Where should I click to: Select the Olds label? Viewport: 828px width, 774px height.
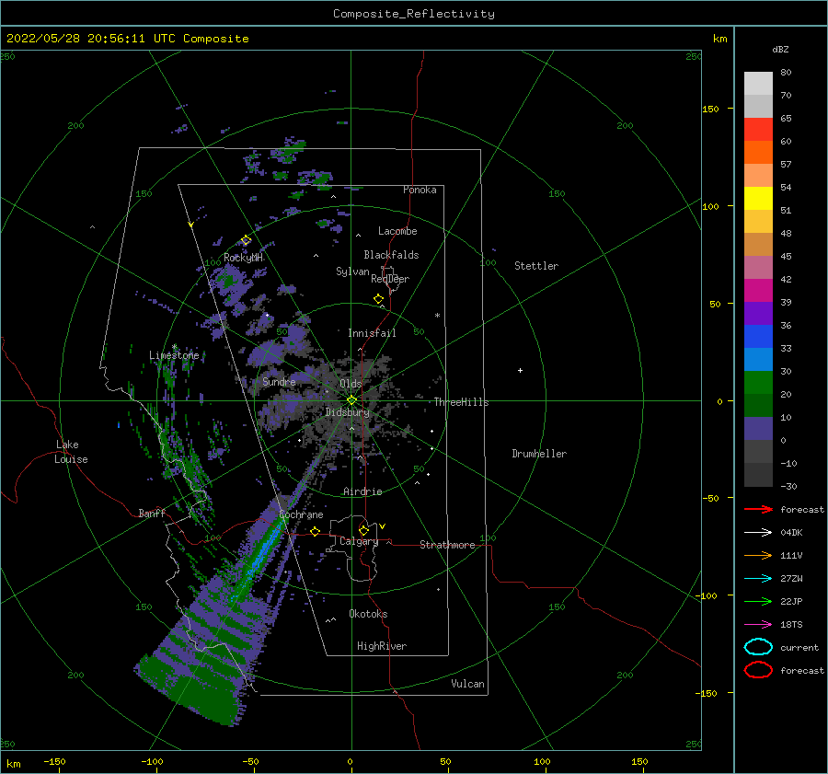351,384
